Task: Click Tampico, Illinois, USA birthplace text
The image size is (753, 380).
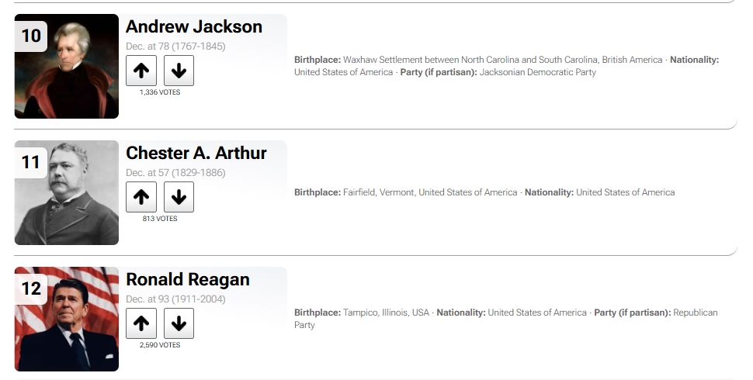Action: [386, 313]
